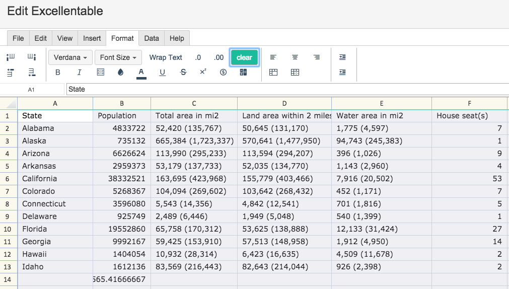Open the Insert menu
This screenshot has height=289, width=509.
[92, 38]
